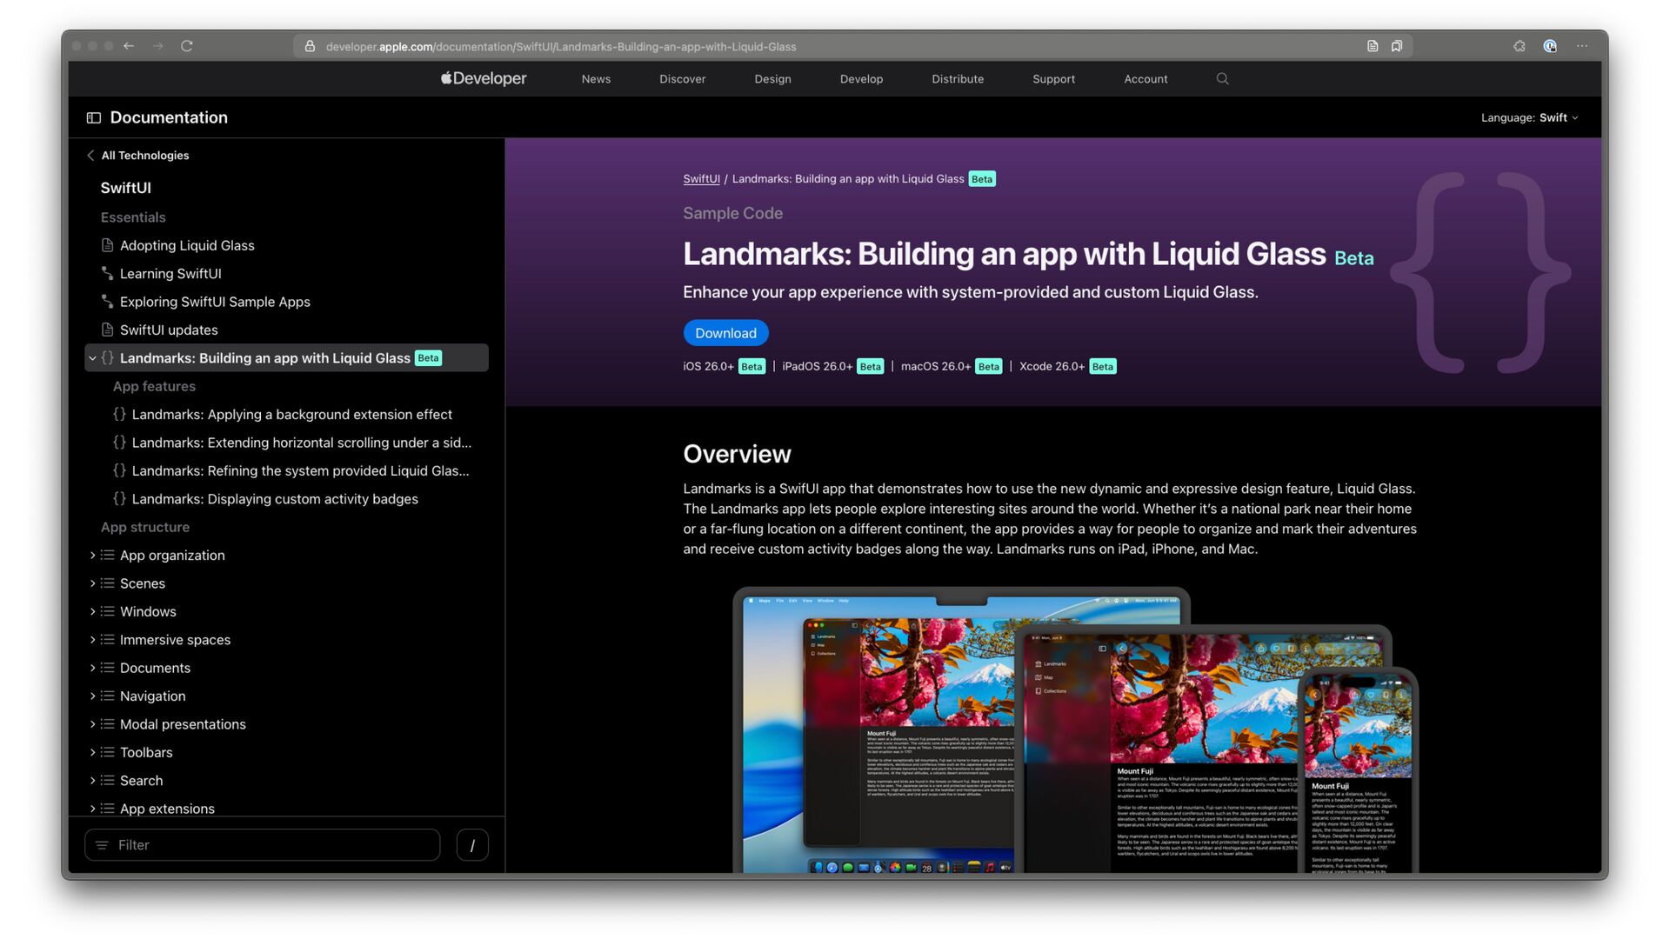Open the Account menu item

[1146, 79]
